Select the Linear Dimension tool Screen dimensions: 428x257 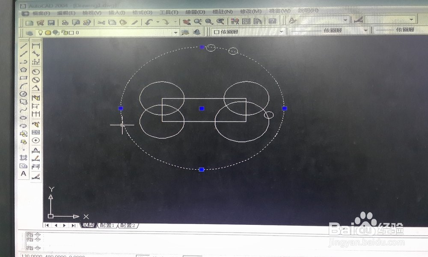36,46
